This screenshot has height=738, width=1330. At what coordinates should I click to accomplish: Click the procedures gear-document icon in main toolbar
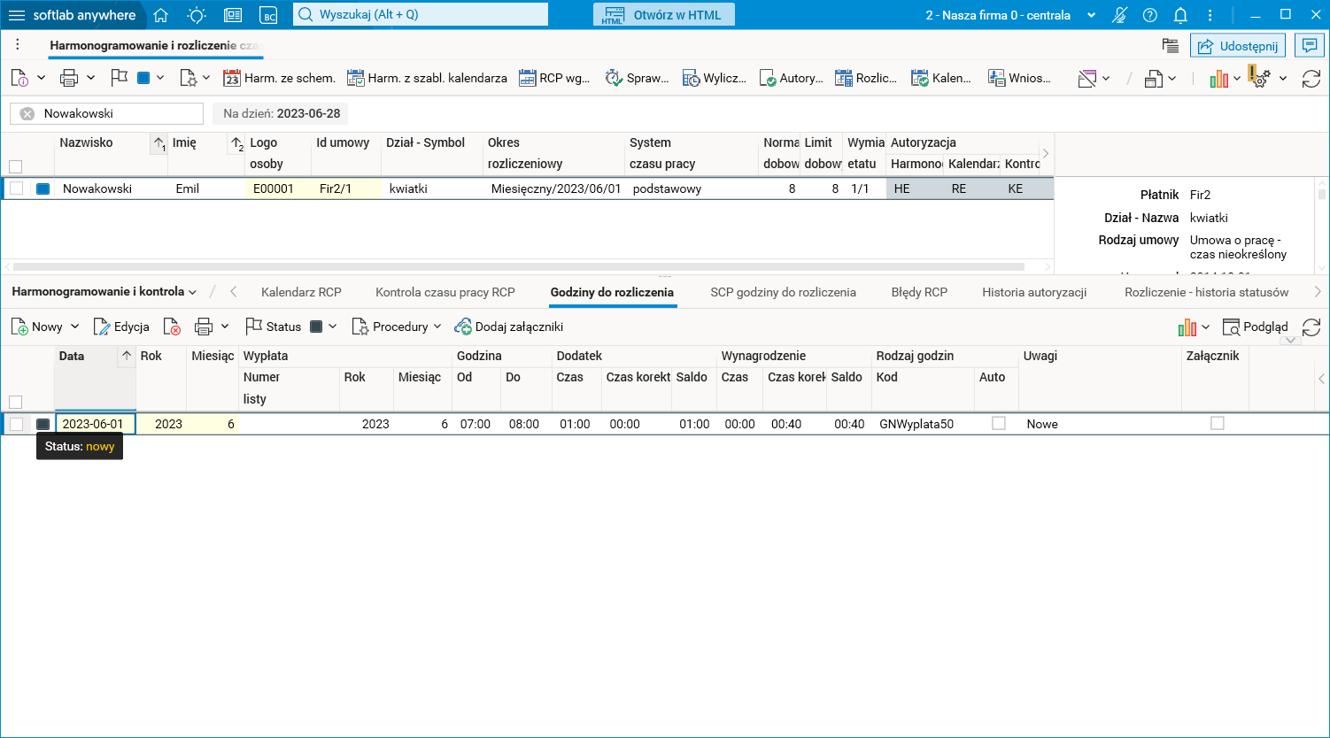(x=188, y=78)
